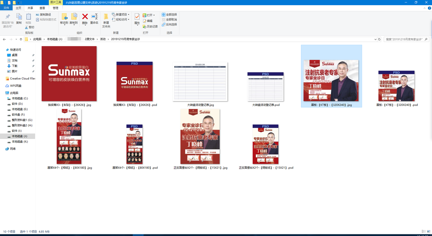Viewport: 432px width, 236px height.
Task: Click the 图片工具 (Picture Tools) contextual tab
Action: point(56,2)
